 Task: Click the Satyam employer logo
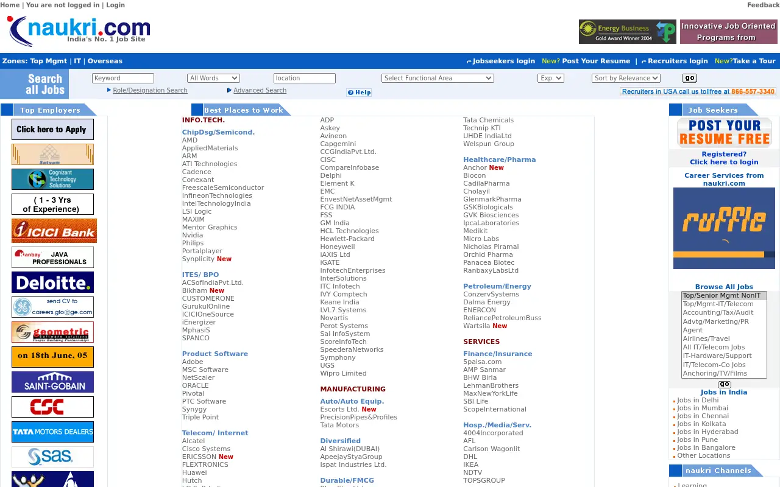[52, 155]
